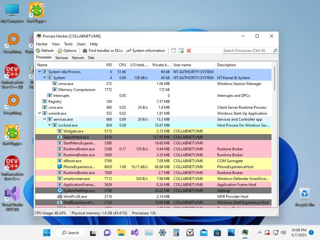Select the smartscreen.exe process
Image resolution: width=320 pixels, height=240 pixels.
(x=153, y=178)
